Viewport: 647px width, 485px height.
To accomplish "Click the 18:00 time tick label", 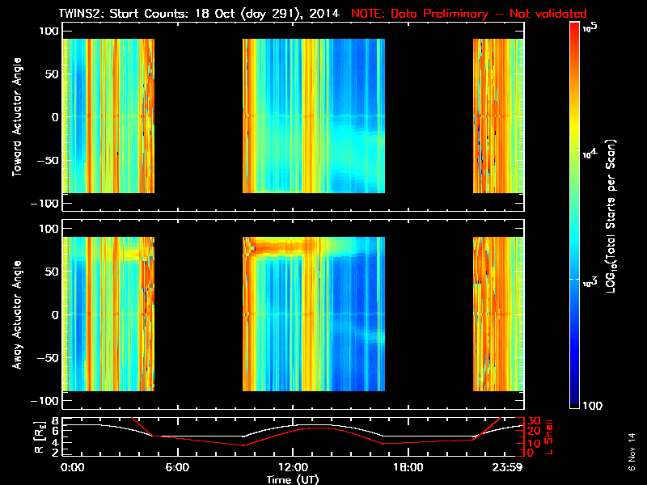I will click(x=408, y=468).
